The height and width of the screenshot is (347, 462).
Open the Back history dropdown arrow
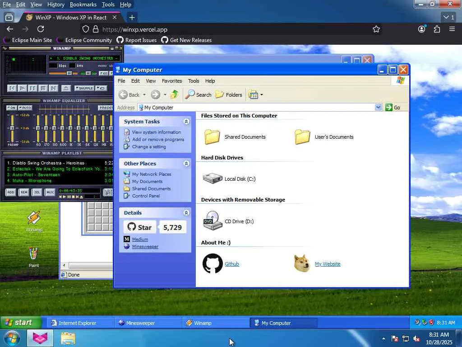pyautogui.click(x=144, y=95)
